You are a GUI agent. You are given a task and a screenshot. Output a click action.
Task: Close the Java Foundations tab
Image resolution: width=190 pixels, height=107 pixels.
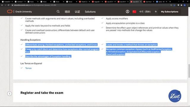pos(153,2)
